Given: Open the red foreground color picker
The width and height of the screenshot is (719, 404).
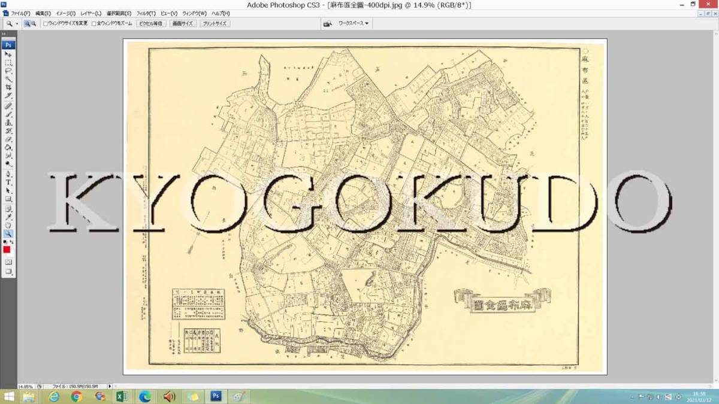Looking at the screenshot, I should 7,250.
